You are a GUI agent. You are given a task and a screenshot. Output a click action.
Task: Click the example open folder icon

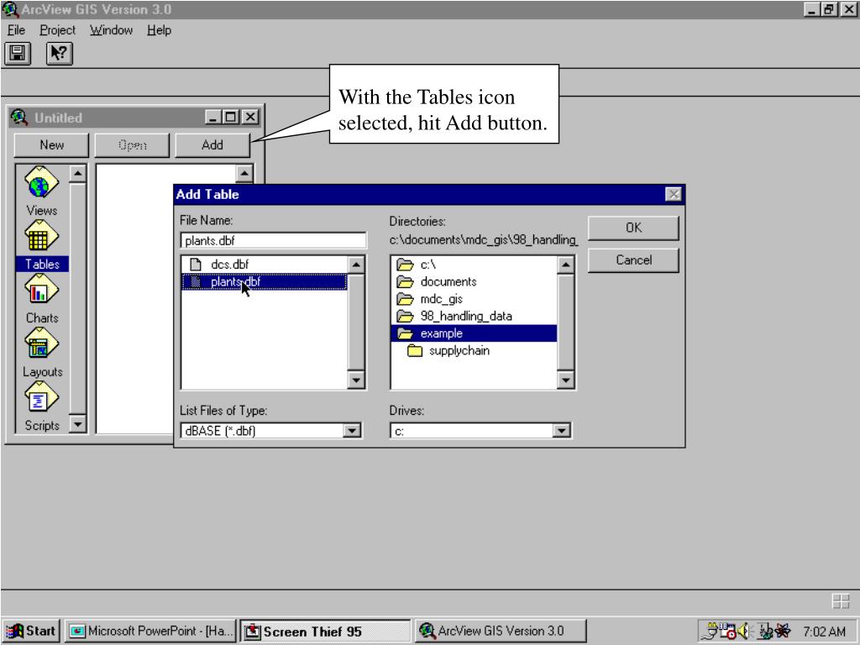pos(406,333)
